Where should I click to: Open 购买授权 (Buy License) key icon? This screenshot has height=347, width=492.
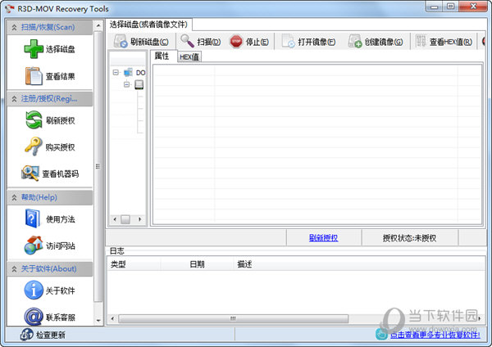pos(34,146)
